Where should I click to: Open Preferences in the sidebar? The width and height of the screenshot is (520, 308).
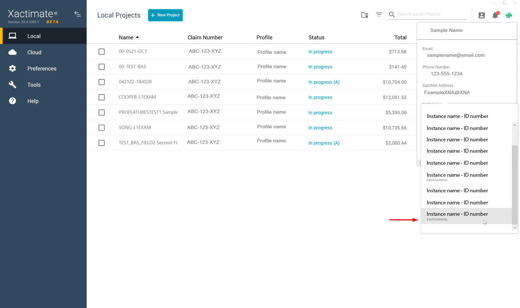coord(43,68)
